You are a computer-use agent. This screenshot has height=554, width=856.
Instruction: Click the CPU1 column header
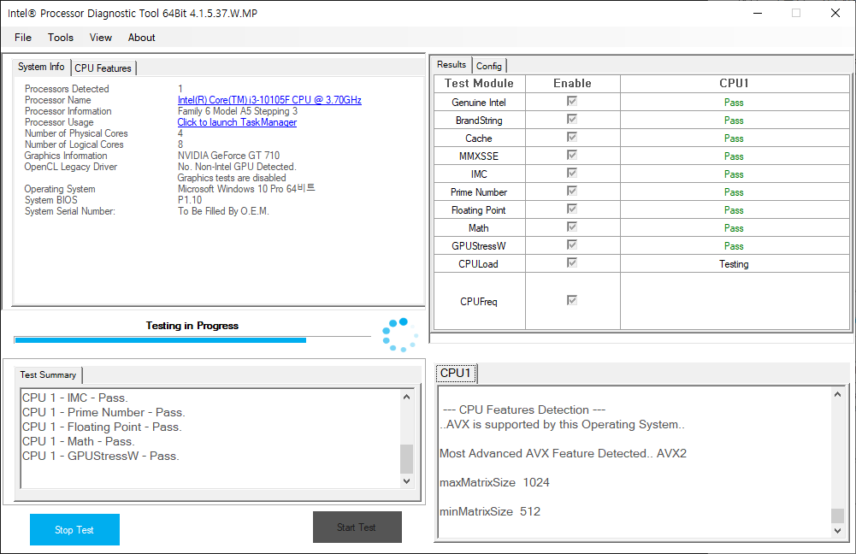(x=735, y=84)
